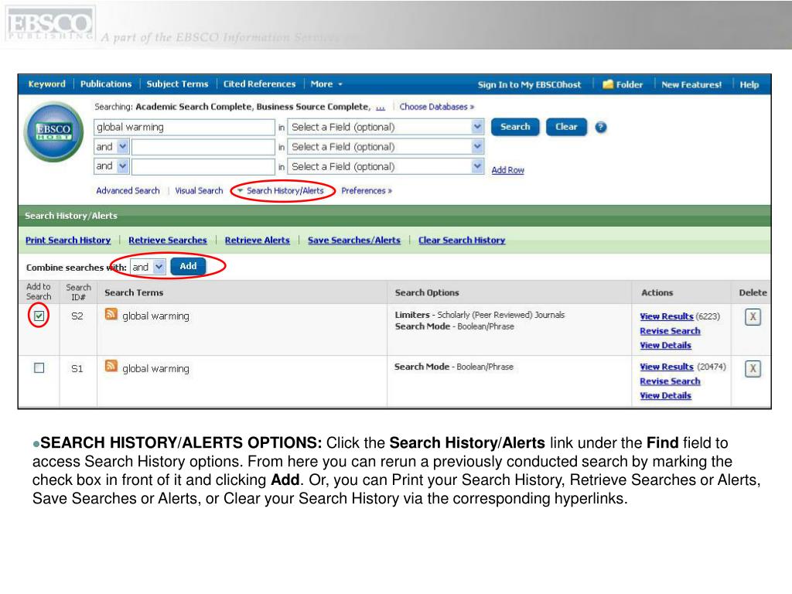The width and height of the screenshot is (792, 594).
Task: View Results for S2 (6223)
Action: (666, 316)
